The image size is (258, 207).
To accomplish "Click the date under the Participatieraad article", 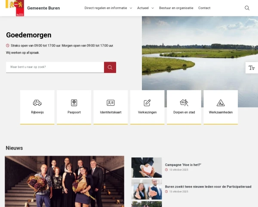I will tap(179, 191).
